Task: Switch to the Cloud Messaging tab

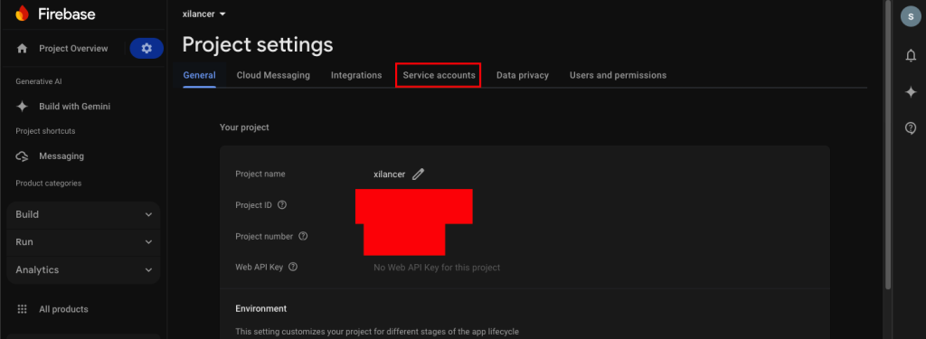Action: [x=273, y=75]
